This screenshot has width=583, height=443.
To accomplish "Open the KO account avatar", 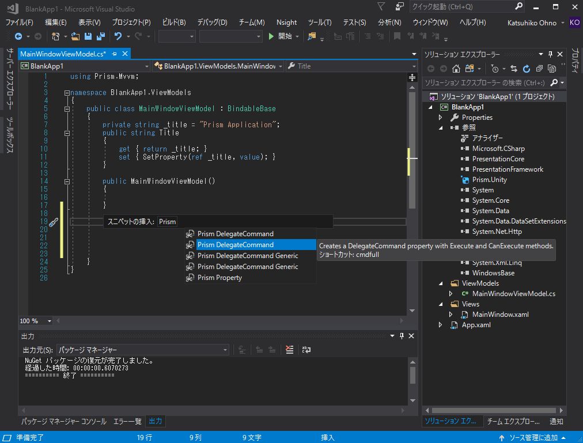I will [574, 22].
